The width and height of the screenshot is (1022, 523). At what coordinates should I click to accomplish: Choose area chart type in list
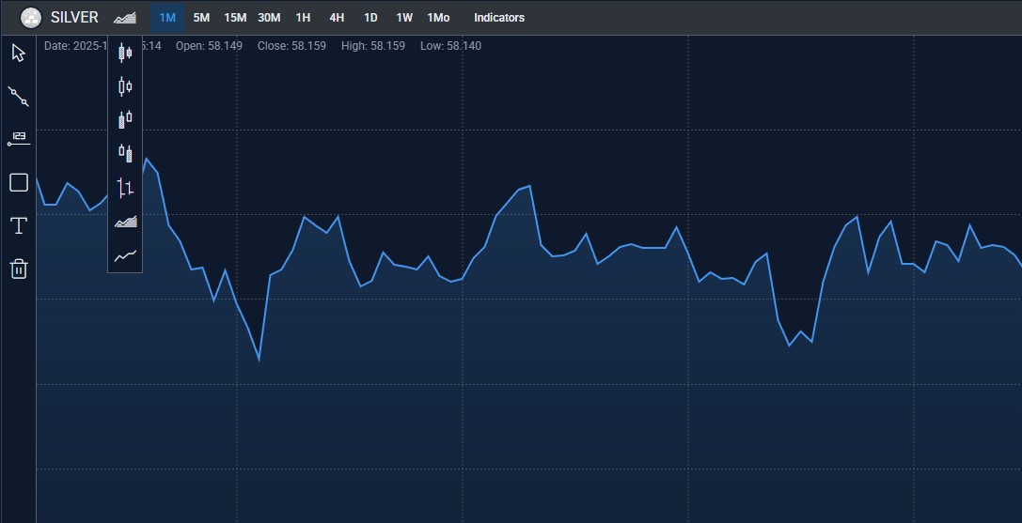click(125, 222)
